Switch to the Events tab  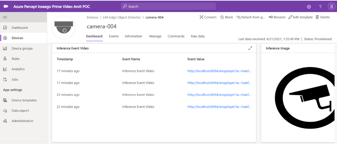[114, 36]
